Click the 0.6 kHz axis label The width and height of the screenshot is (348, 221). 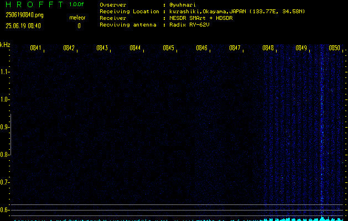4,210
